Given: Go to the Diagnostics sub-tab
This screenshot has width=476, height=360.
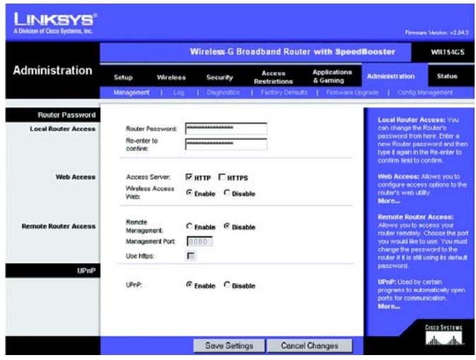Looking at the screenshot, I should (223, 92).
